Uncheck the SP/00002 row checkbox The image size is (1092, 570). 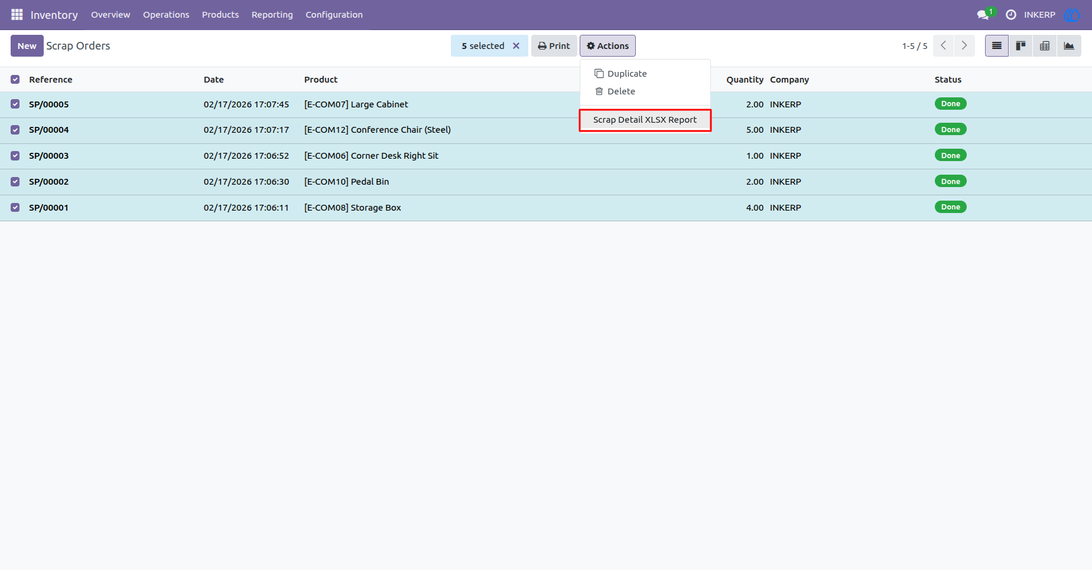(15, 182)
